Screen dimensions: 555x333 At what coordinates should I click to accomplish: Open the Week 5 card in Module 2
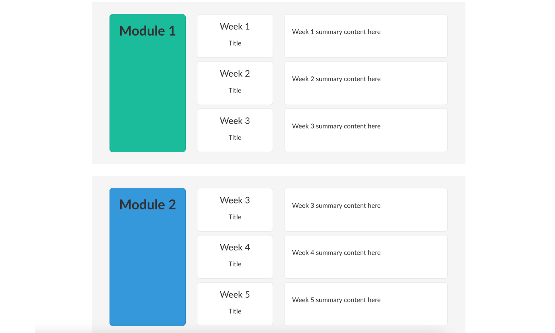tap(235, 304)
